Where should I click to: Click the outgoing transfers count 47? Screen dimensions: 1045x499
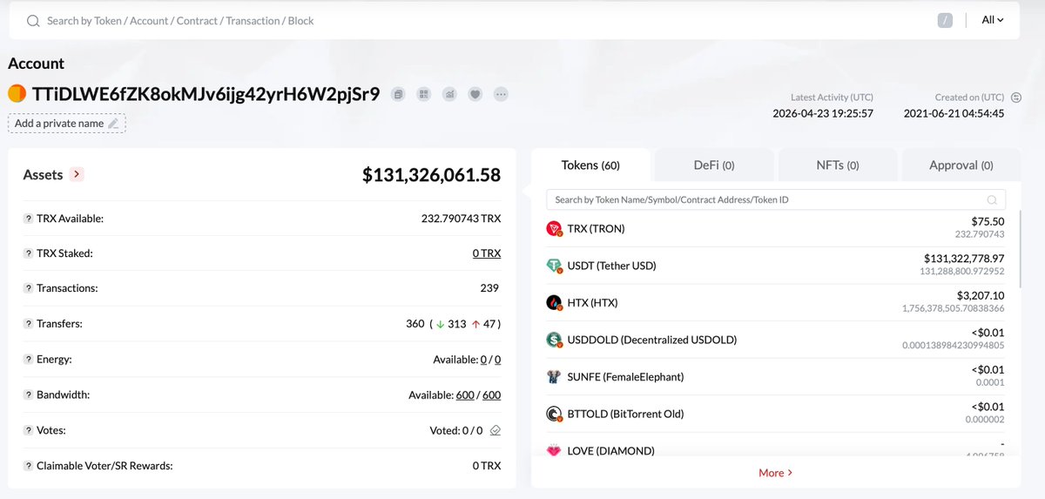[488, 324]
